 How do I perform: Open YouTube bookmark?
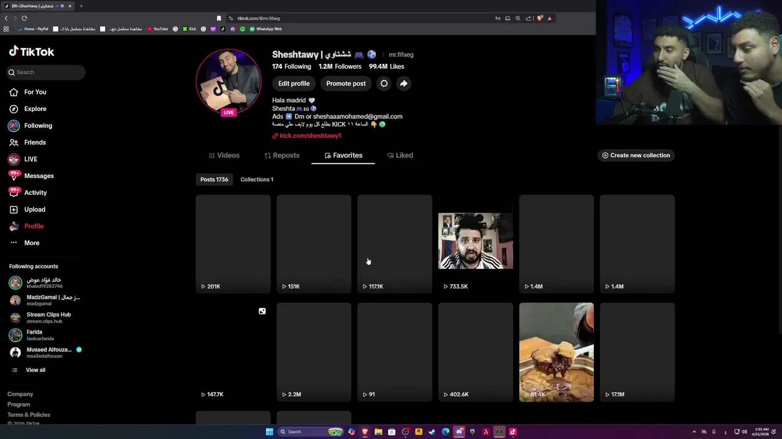(157, 29)
